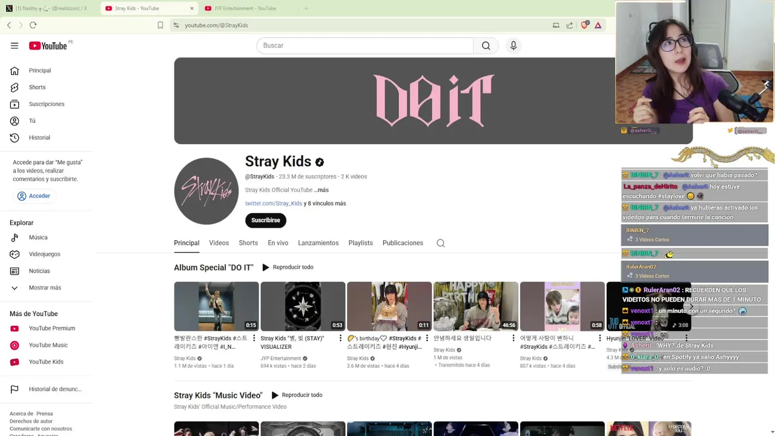Screen dimensions: 775x436
Task: Open Derechos de autor footer link
Action: click(x=31, y=421)
